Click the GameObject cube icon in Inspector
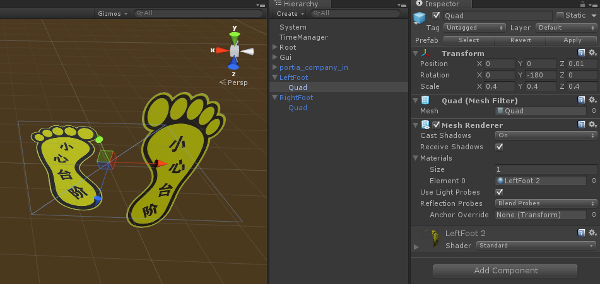 [420, 18]
